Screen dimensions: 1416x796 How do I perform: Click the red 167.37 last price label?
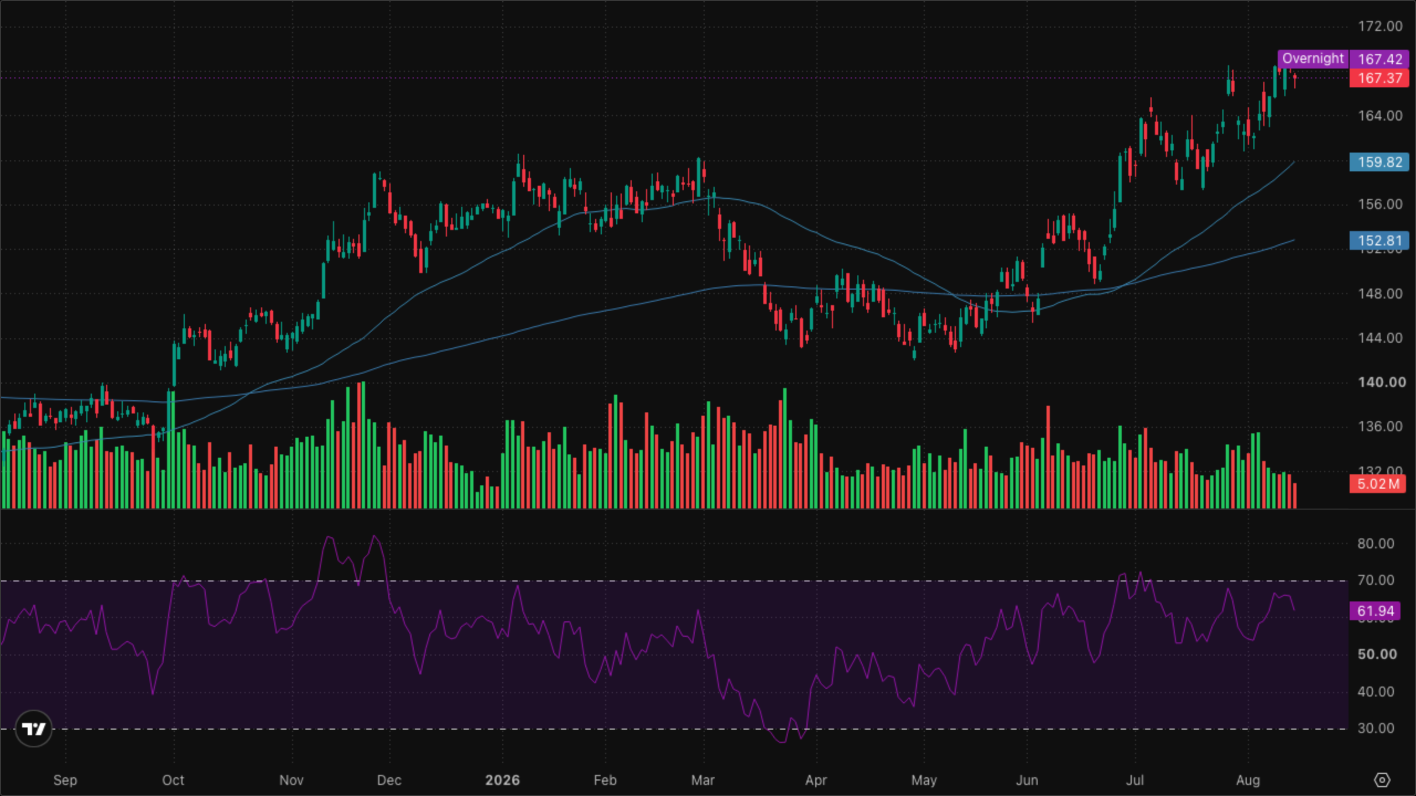(1379, 78)
